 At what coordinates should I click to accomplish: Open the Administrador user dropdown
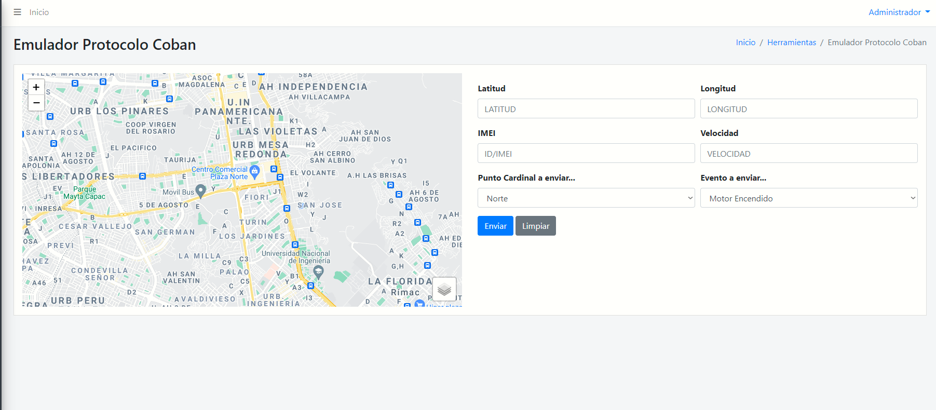(899, 12)
